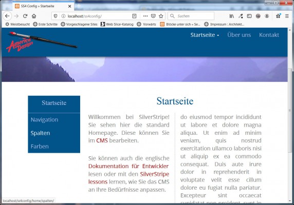Show site information icon
Image resolution: width=294 pixels, height=205 pixels.
pyautogui.click(x=63, y=16)
